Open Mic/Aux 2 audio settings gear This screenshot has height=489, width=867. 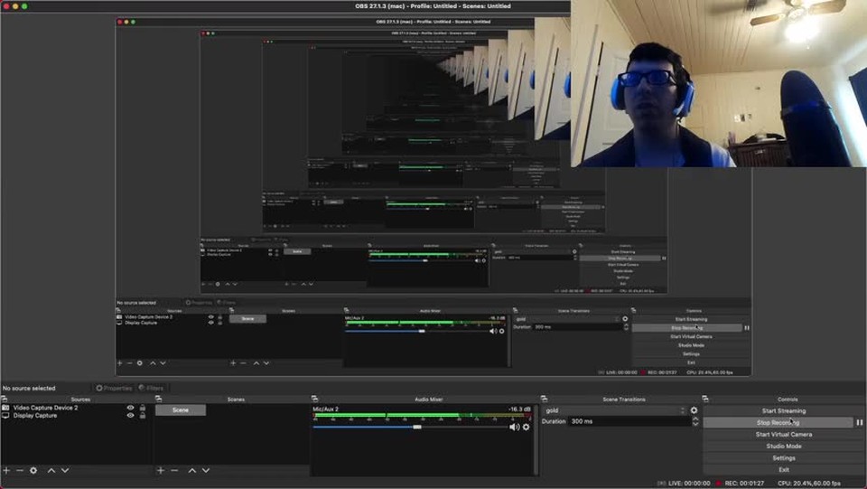pos(527,427)
